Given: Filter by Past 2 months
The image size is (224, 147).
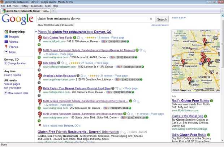Looking at the screenshot, I should tap(13, 75).
